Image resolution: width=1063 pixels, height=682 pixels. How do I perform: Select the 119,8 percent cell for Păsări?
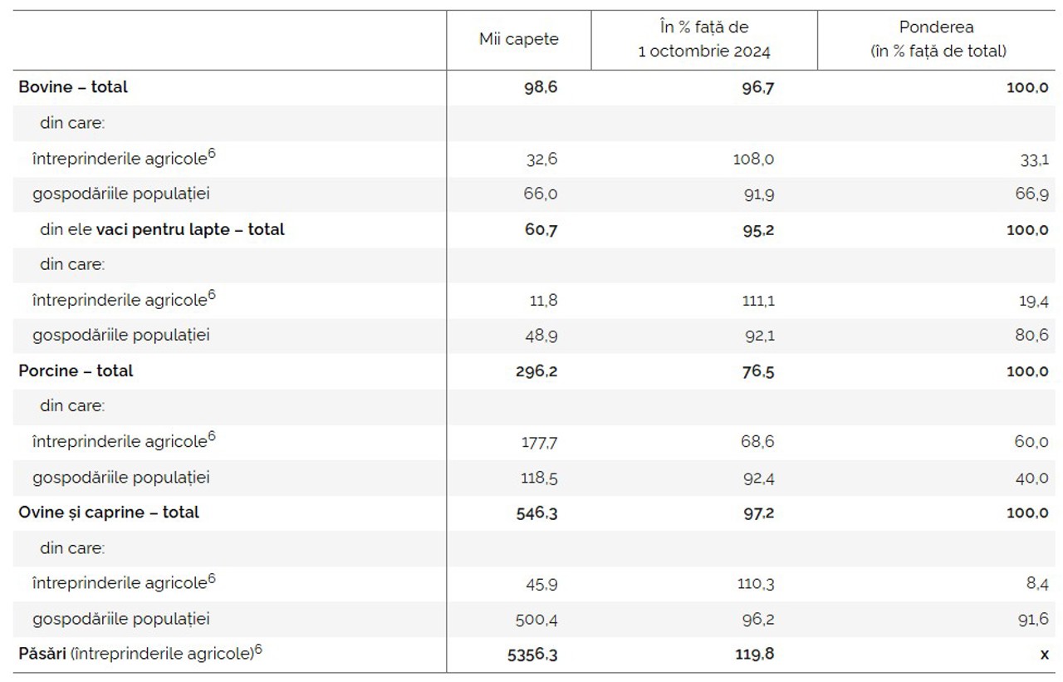(755, 655)
